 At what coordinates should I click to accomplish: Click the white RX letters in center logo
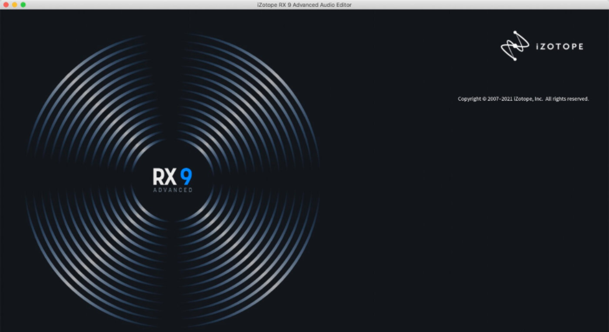click(164, 176)
